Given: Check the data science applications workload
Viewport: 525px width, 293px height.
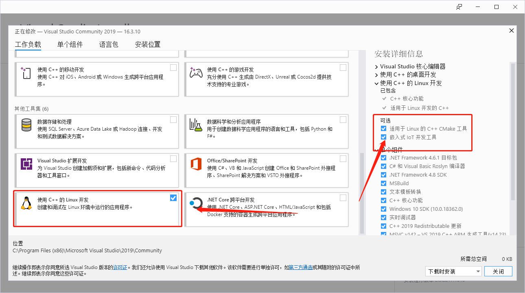Looking at the screenshot, I should pos(343,119).
